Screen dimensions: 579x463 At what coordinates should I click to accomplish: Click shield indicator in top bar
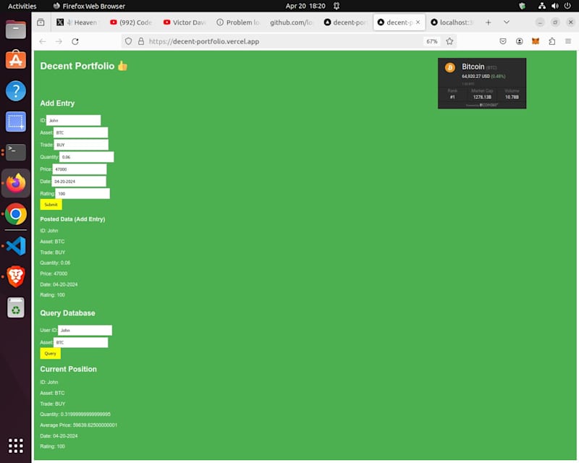(522, 6)
